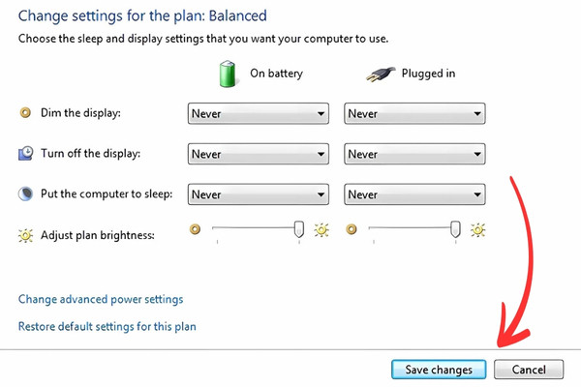Click the Turn off the display monitor icon
581x387 pixels.
(26, 154)
